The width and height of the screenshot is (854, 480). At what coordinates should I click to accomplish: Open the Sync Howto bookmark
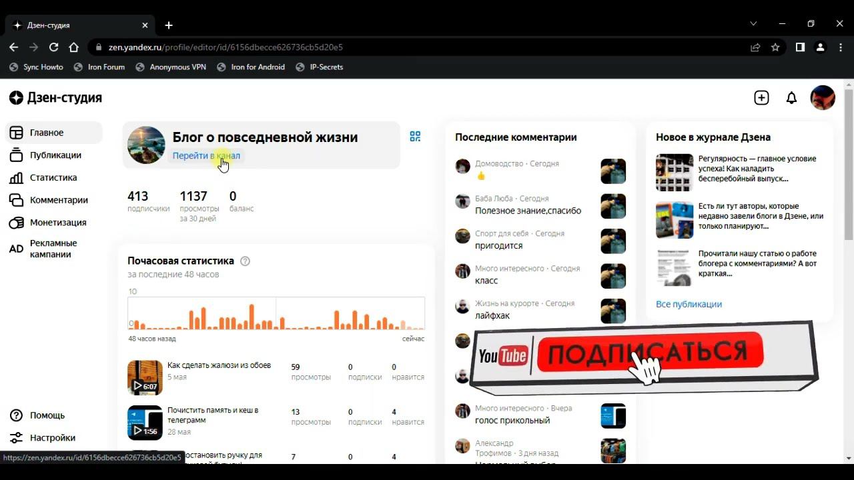click(x=37, y=67)
